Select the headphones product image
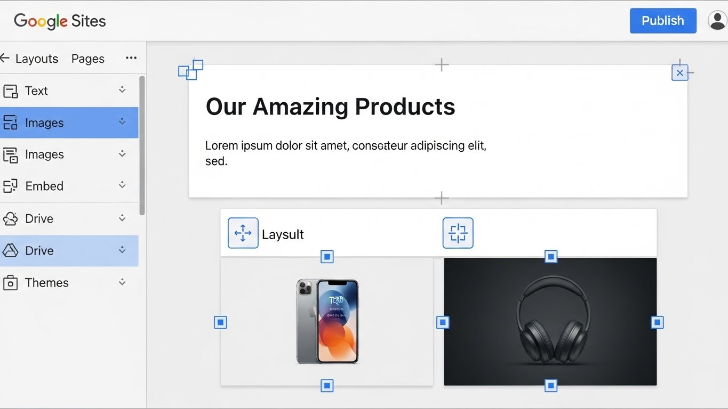Image resolution: width=728 pixels, height=409 pixels. click(x=550, y=322)
